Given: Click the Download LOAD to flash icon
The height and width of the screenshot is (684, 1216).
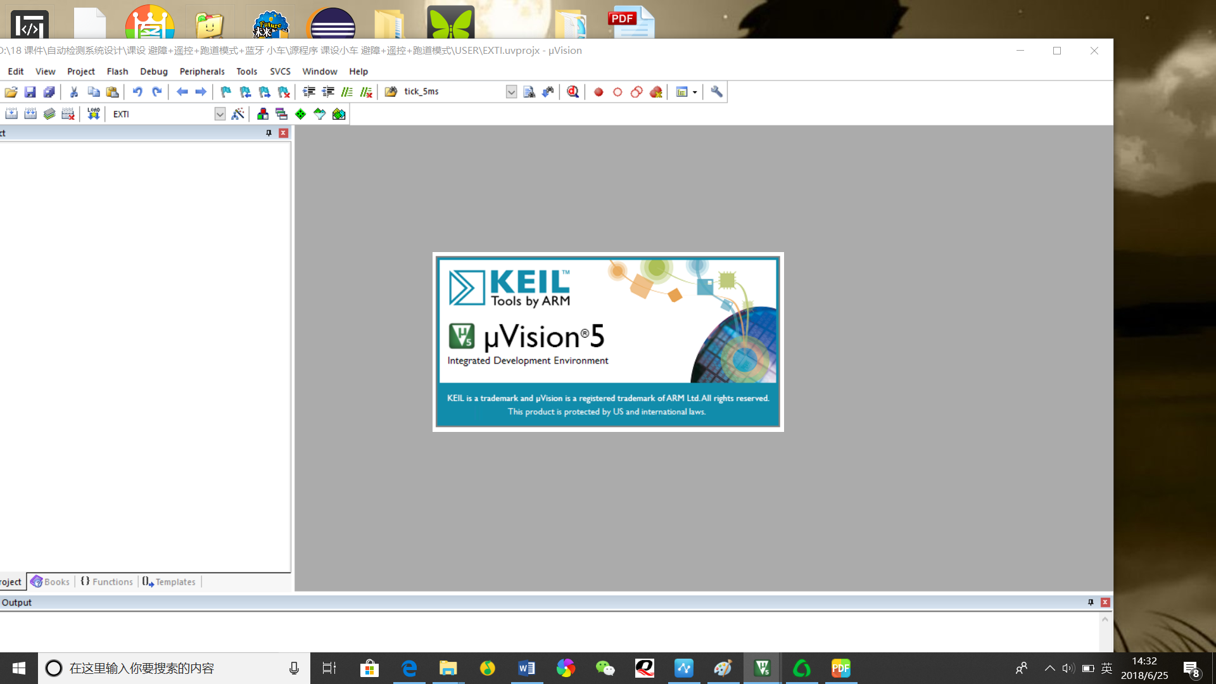Looking at the screenshot, I should (94, 114).
